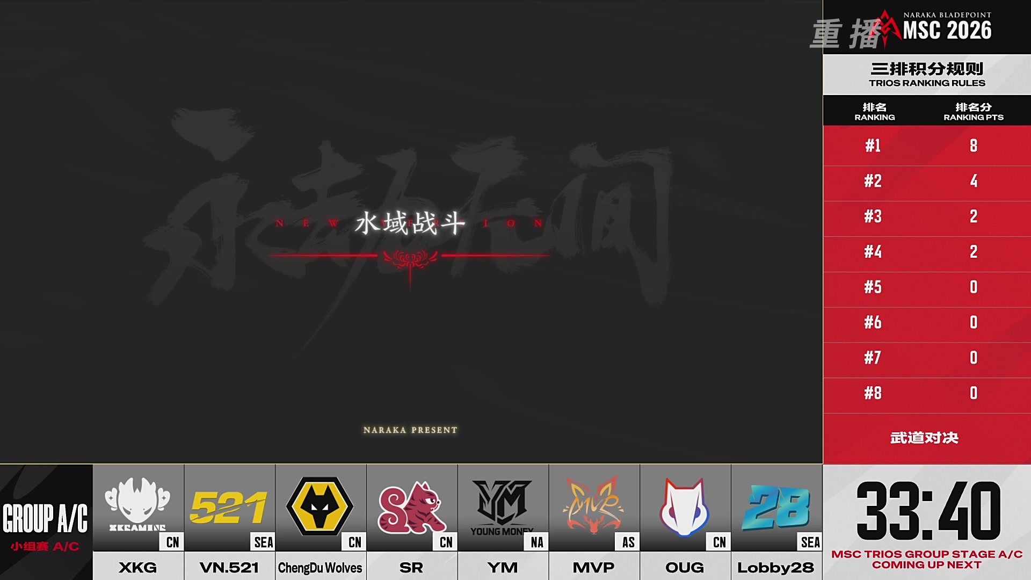Viewport: 1031px width, 580px height.
Task: Click the #5 ranking row
Action: pyautogui.click(x=927, y=287)
